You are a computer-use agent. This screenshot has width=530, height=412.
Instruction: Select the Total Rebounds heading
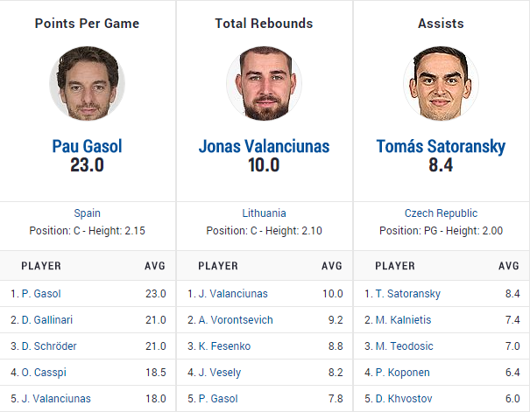(264, 24)
